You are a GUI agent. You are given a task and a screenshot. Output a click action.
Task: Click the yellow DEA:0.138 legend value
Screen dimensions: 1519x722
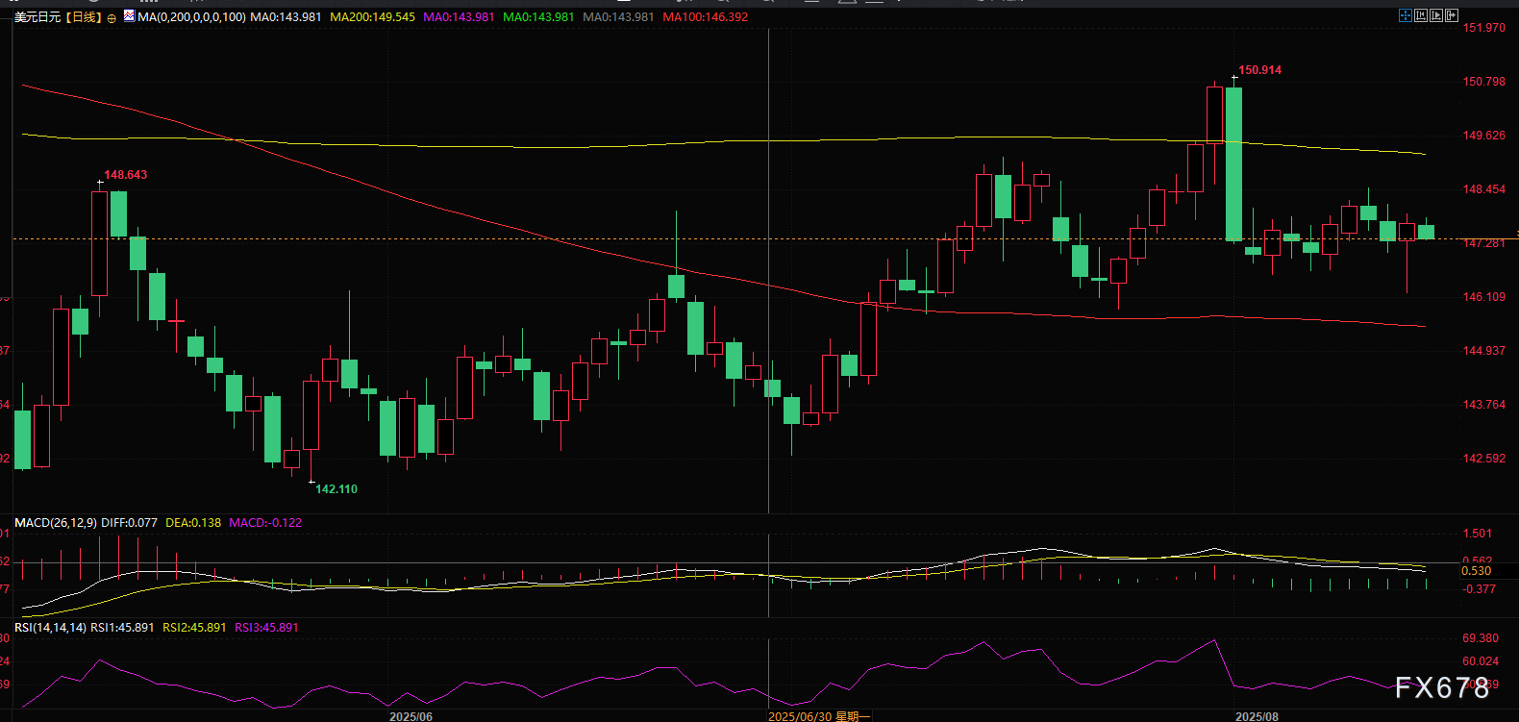pos(193,523)
